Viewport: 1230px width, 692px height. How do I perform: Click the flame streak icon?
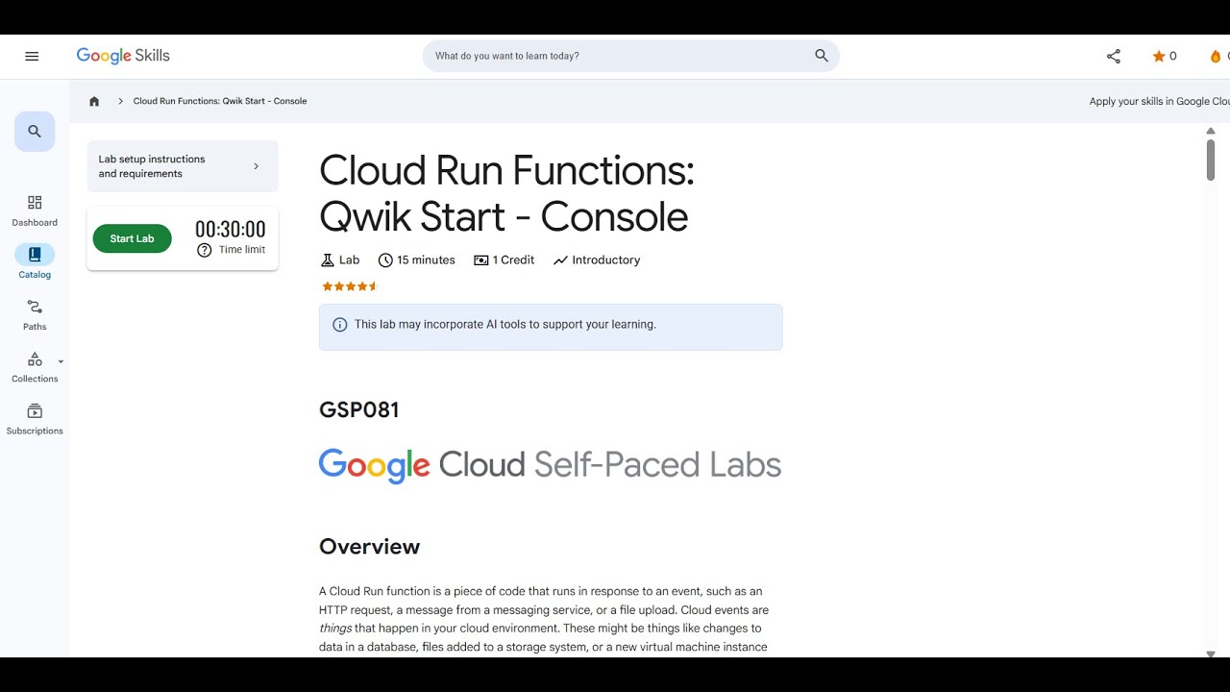[1216, 56]
